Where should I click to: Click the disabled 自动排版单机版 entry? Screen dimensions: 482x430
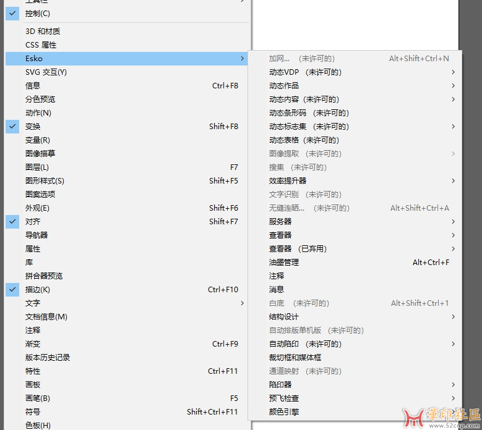[355, 331]
